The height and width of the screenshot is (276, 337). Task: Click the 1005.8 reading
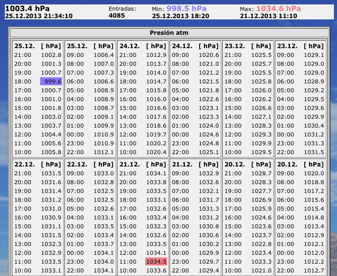[51, 152]
